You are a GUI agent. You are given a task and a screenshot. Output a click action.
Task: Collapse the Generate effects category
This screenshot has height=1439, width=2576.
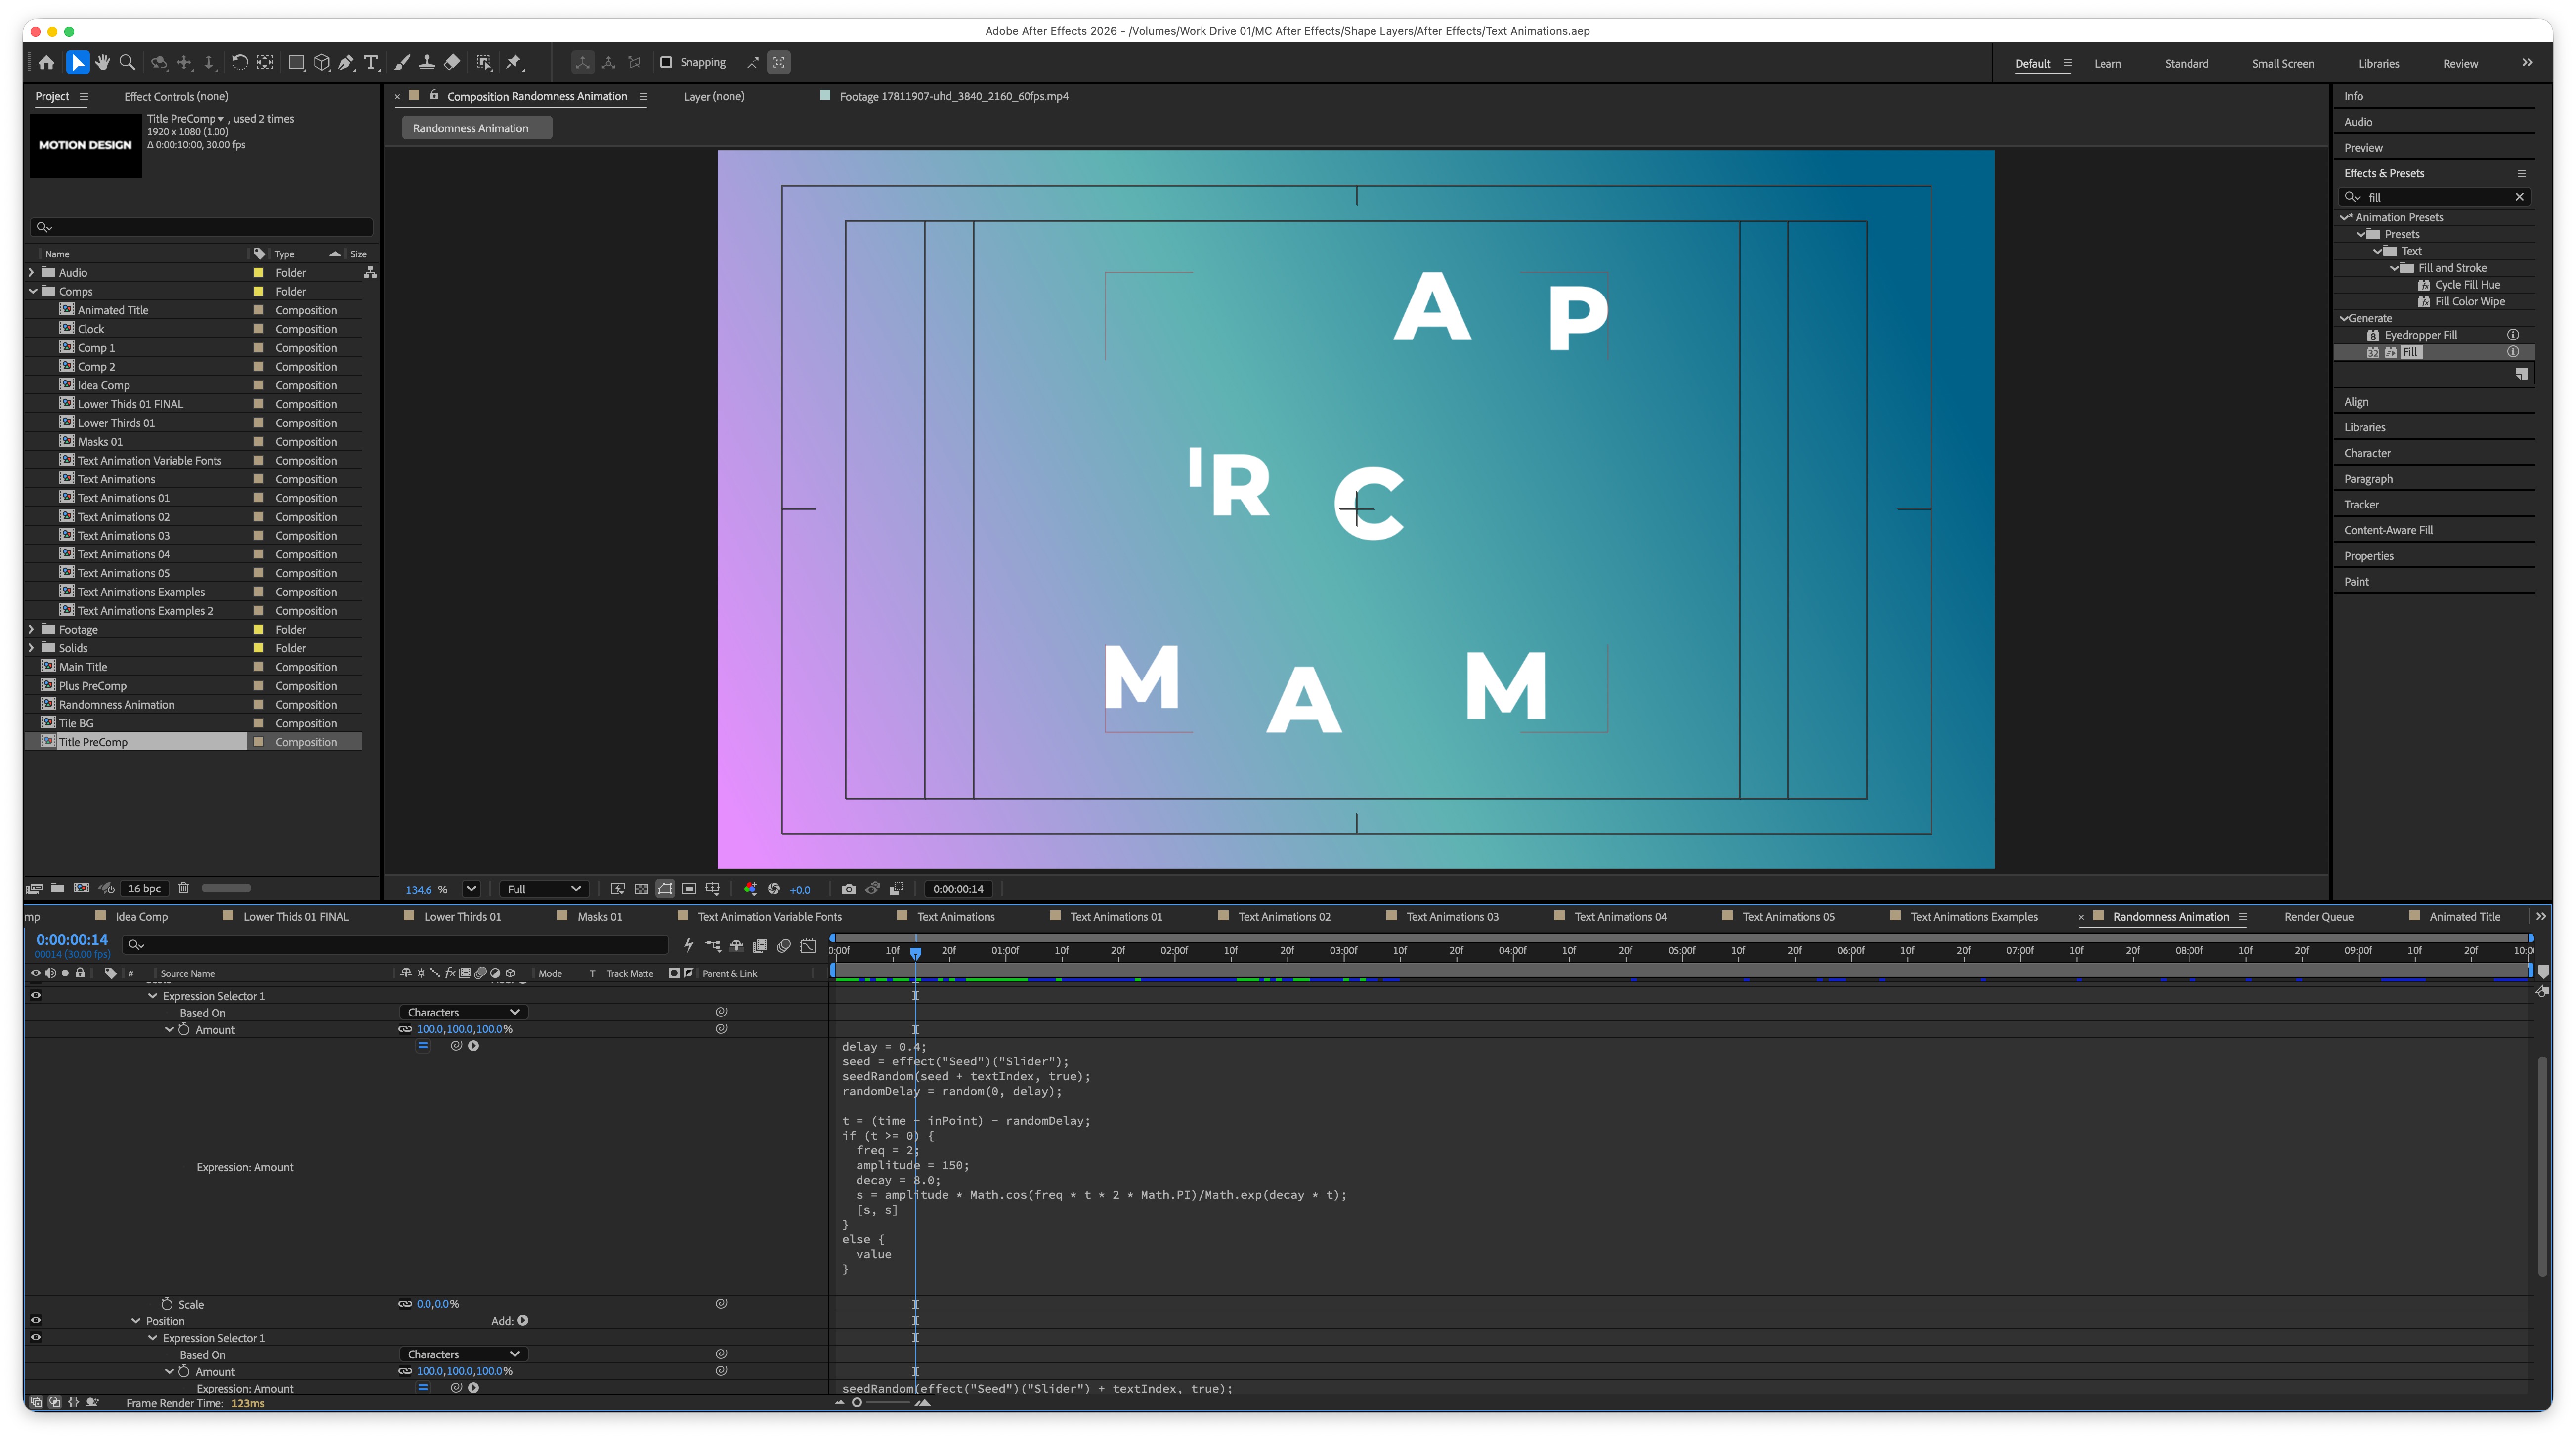tap(2343, 318)
